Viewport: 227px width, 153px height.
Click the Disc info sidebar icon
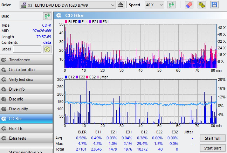click(4, 99)
